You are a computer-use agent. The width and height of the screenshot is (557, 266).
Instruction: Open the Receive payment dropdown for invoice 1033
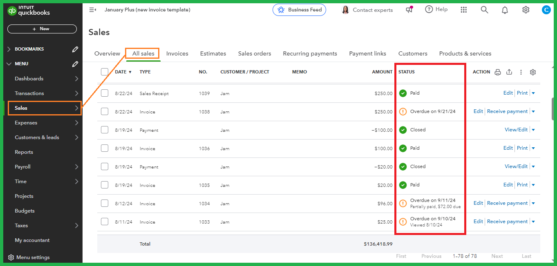[533, 221]
